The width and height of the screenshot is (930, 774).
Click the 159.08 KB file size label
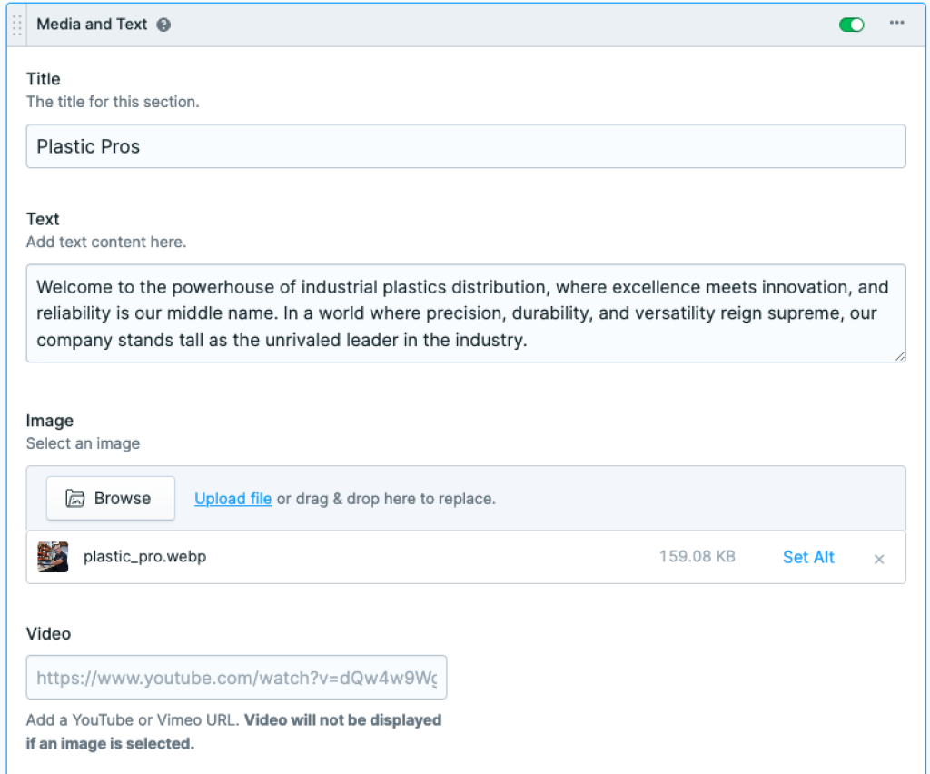coord(697,557)
